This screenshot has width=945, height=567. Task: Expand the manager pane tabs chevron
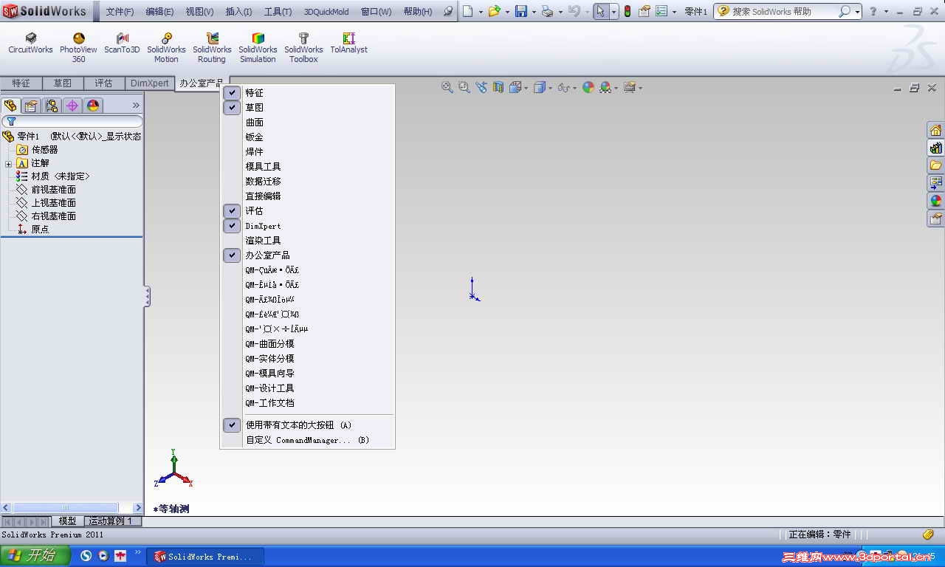click(136, 106)
